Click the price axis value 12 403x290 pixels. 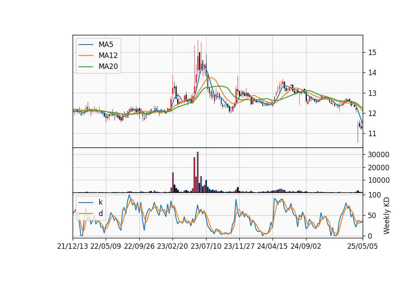click(x=372, y=113)
